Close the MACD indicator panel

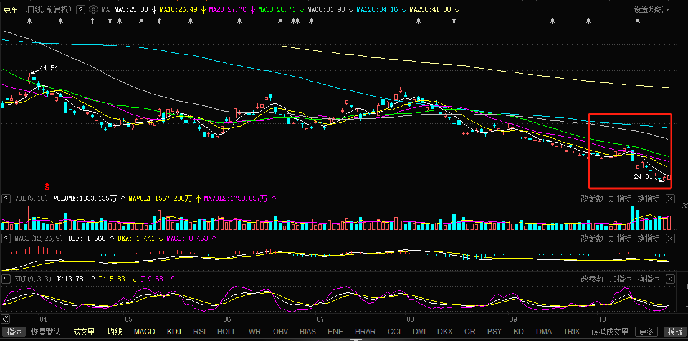pos(670,238)
